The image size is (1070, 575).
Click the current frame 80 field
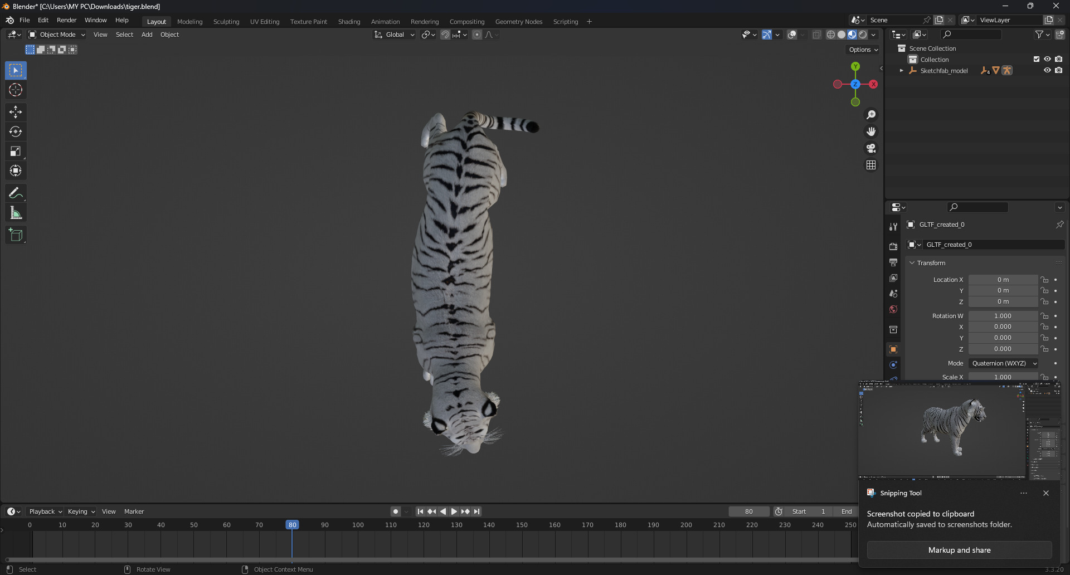point(749,511)
